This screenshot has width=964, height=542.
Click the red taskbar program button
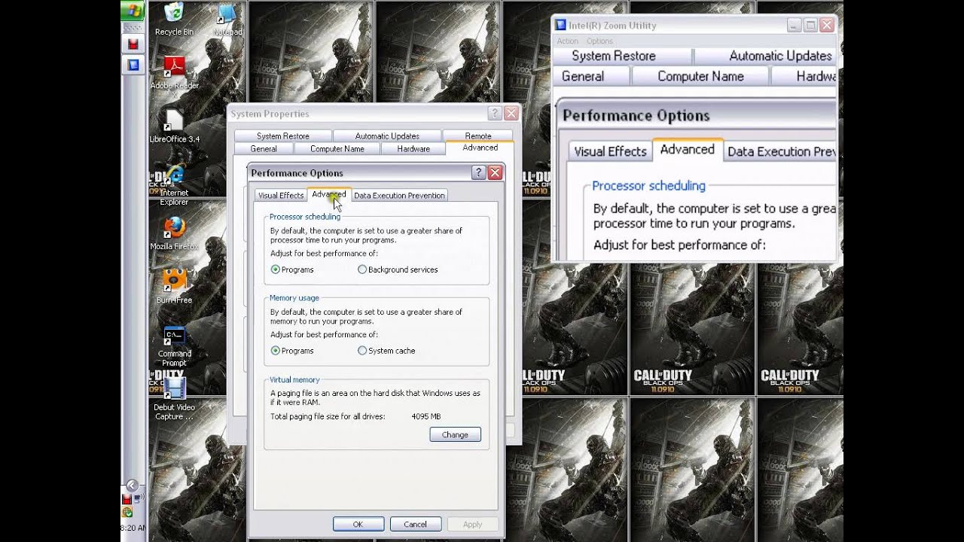point(133,44)
